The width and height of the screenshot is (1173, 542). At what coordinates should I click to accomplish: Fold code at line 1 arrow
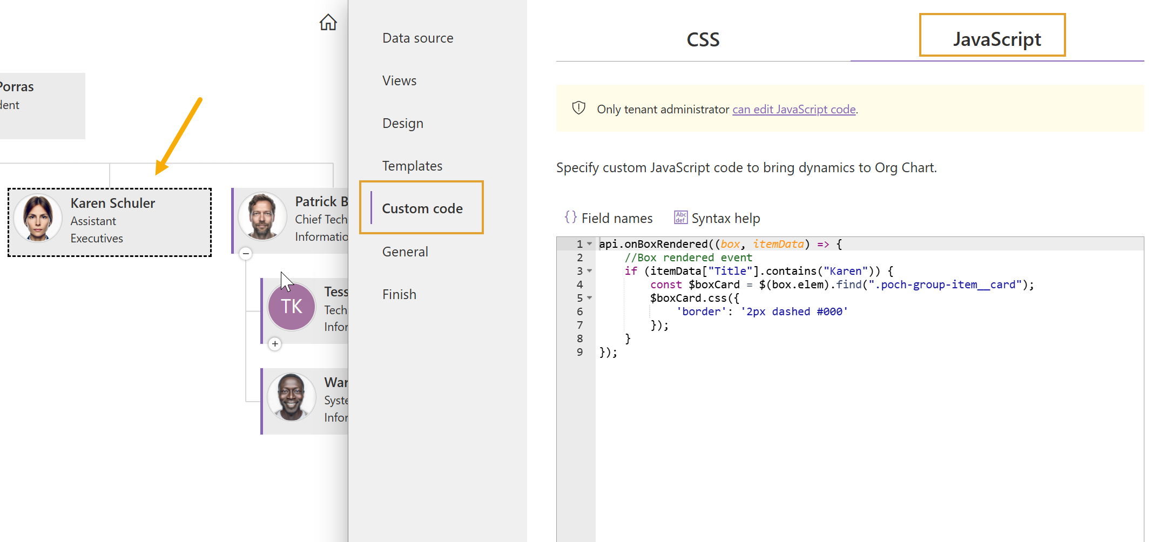590,244
